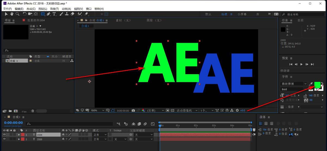Viewport: 327px width, 151px height.
Task: Toggle lock on composition viewer tab
Action: 86,20
